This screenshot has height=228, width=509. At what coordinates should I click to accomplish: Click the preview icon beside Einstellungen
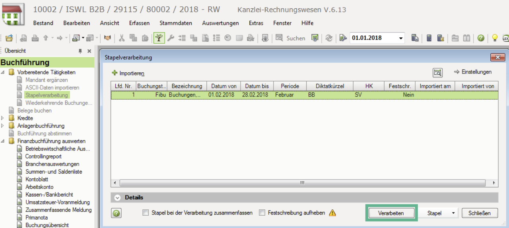(438, 73)
